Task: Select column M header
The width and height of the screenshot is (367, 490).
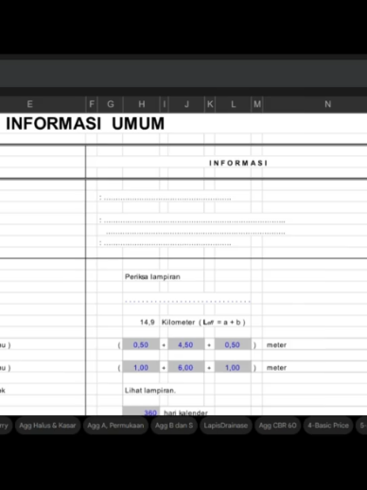Action: click(257, 104)
